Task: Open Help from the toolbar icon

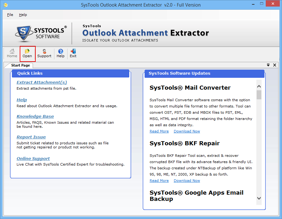Action: (60, 53)
